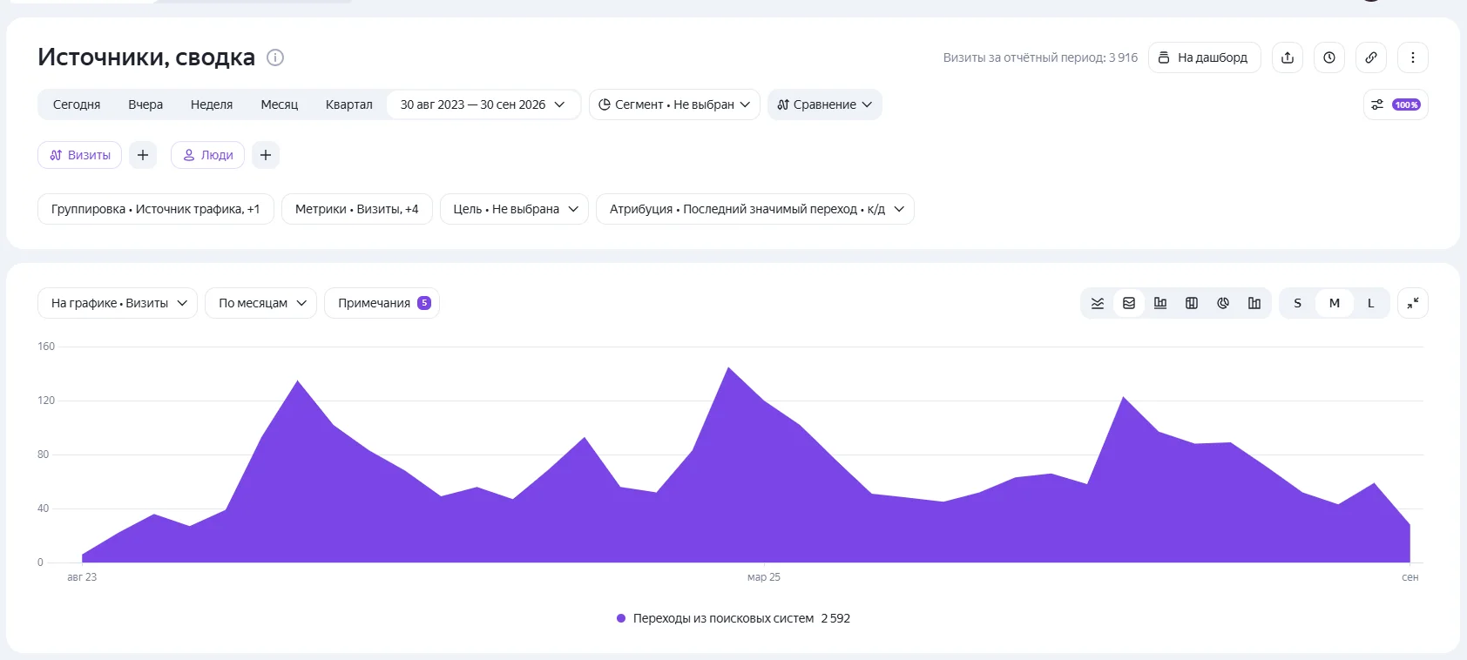Click the «мар 25» axis label

click(x=764, y=577)
